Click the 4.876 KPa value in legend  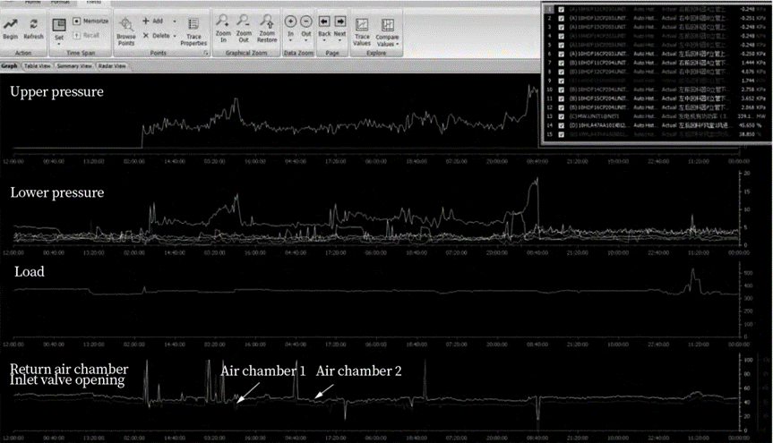[x=753, y=72]
